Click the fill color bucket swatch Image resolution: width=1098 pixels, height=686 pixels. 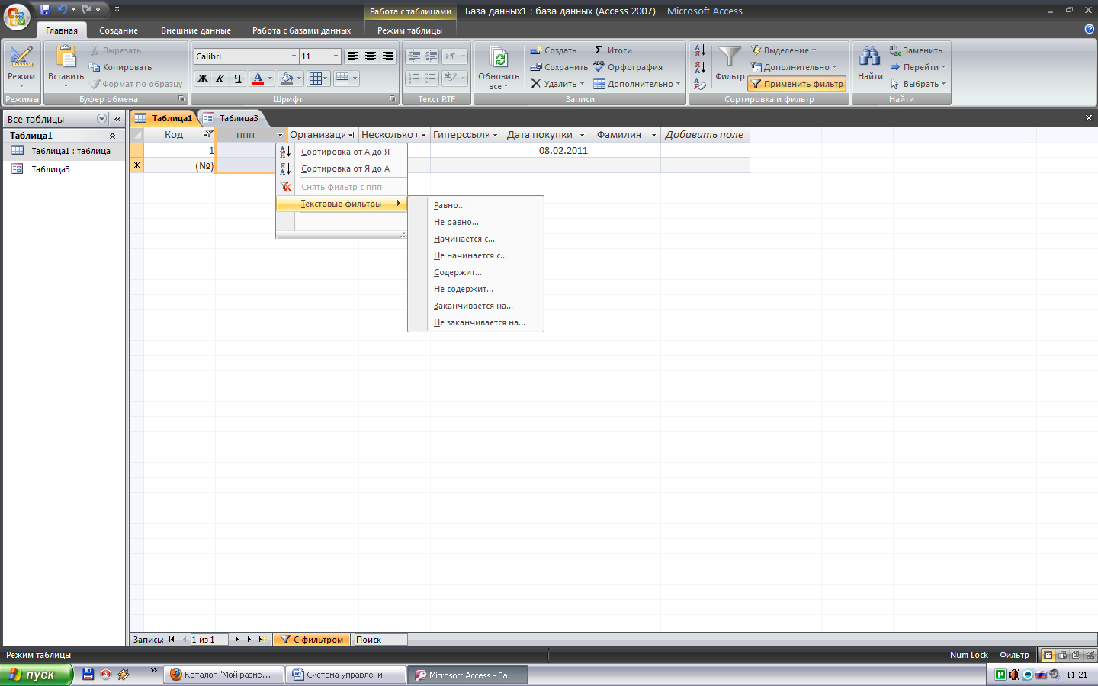click(x=287, y=78)
